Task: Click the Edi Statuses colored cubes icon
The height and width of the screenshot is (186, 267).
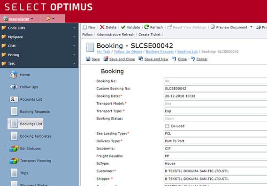Action: [14, 149]
